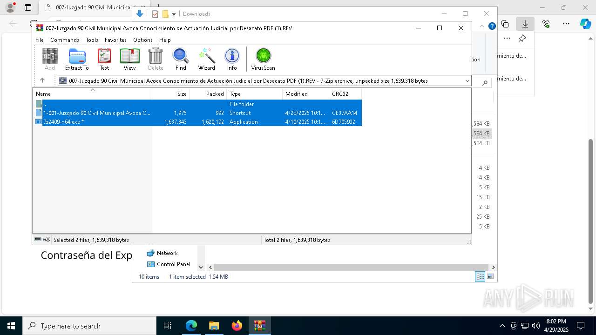The image size is (596, 335).
Task: Switch Explorer to details view icon
Action: coord(480,276)
